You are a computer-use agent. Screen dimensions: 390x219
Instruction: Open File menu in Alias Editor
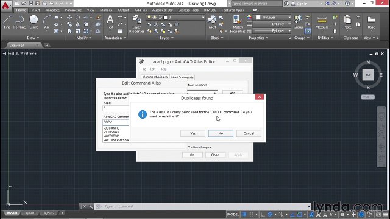coord(143,69)
